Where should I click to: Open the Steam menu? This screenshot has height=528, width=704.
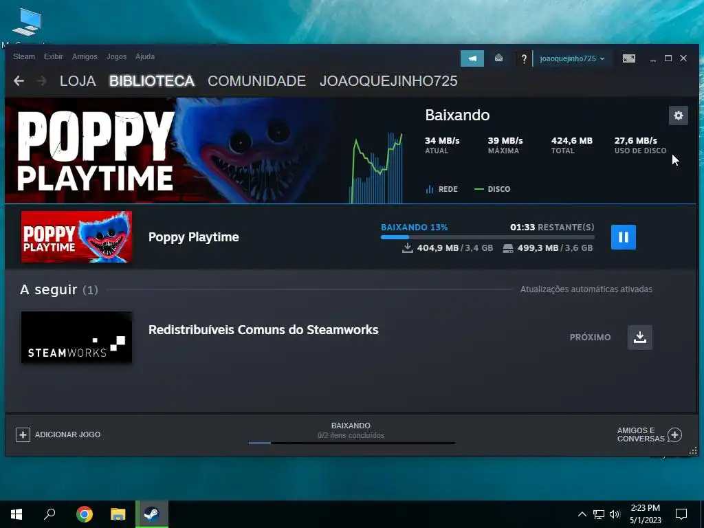(24, 56)
